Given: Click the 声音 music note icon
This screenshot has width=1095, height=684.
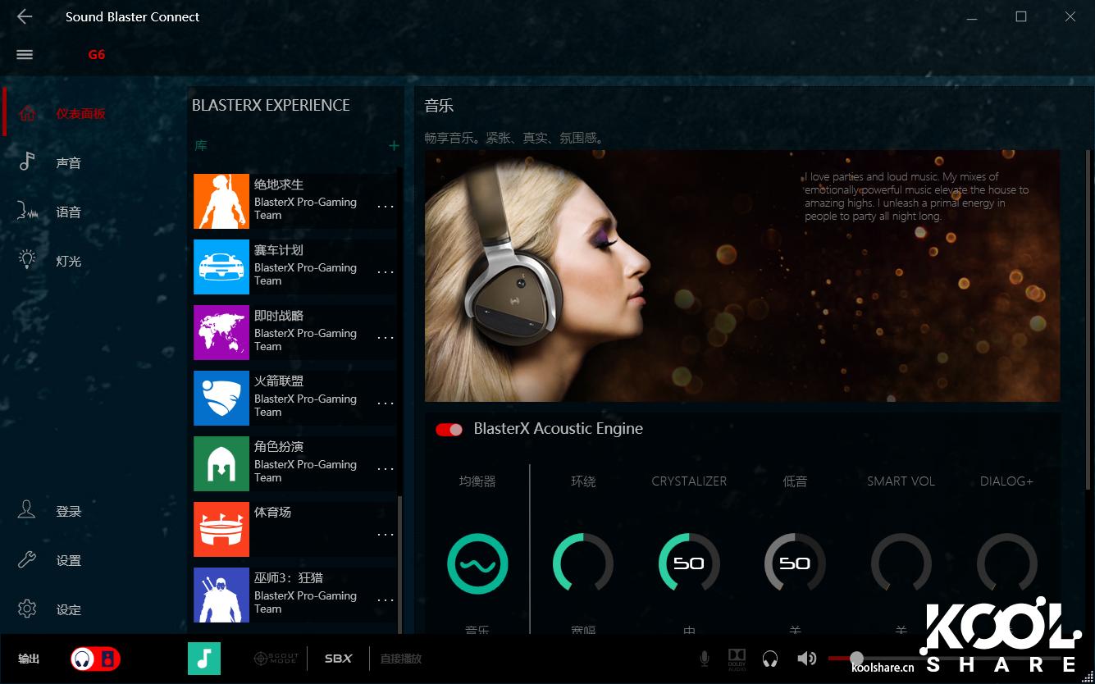Looking at the screenshot, I should tap(27, 162).
